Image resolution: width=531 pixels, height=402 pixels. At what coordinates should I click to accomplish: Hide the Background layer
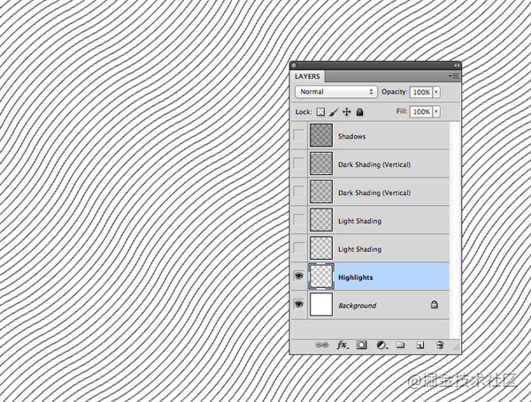299,304
